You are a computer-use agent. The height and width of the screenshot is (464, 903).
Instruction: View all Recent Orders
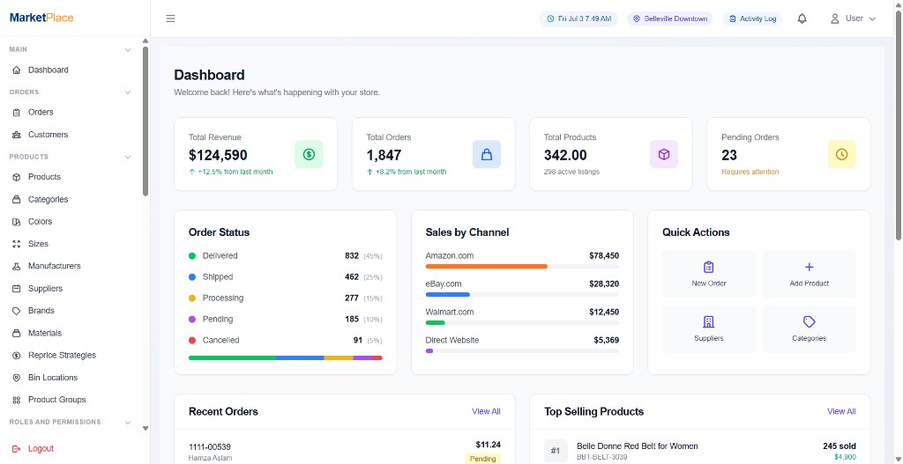(486, 412)
